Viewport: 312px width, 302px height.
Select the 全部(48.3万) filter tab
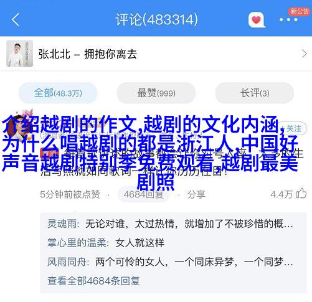58,93
